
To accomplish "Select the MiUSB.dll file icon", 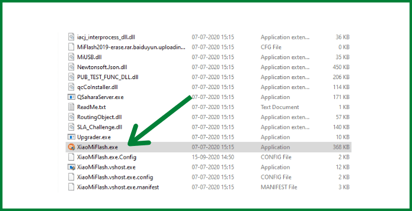I will click(x=71, y=57).
